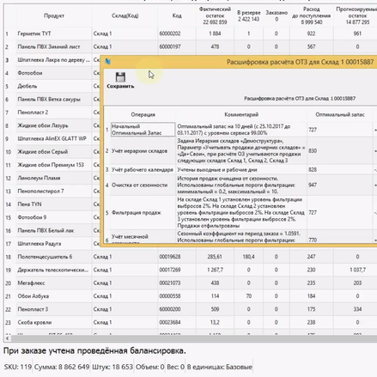Select the Линолеум Пламя product
Screen dimensions: 377x377
coord(39,178)
